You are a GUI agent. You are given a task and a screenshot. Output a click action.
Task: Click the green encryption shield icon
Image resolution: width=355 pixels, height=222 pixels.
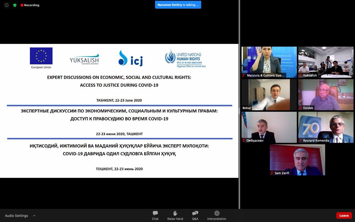[x=15, y=5]
